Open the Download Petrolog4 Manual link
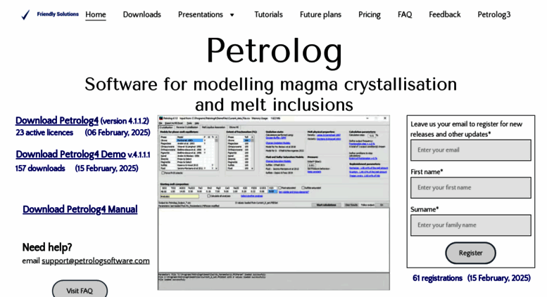The image size is (547, 297). (80, 209)
